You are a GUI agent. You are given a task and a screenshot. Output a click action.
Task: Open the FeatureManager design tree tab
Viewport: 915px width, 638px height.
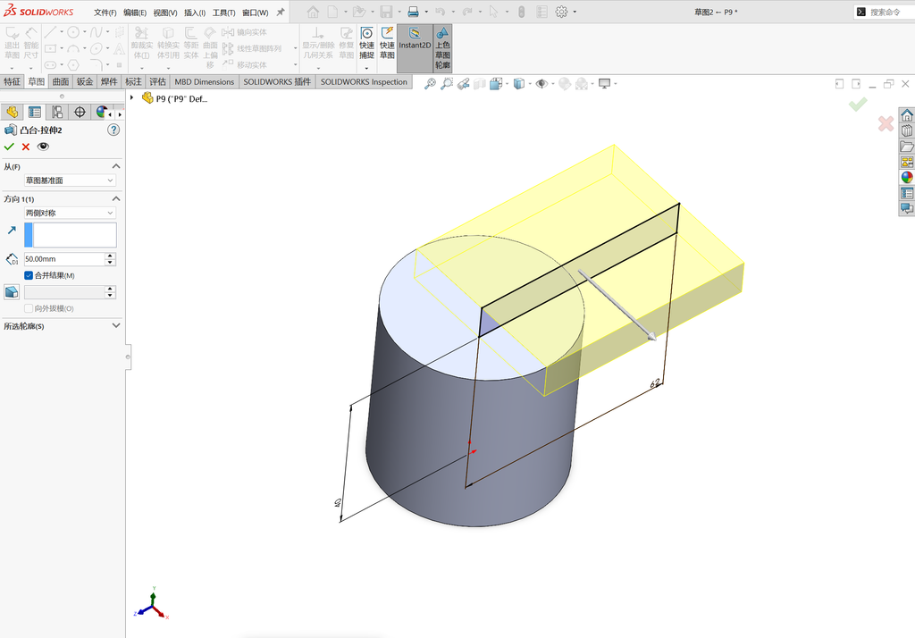(12, 112)
